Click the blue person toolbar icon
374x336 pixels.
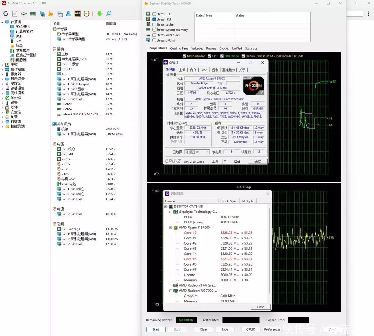coord(69,13)
